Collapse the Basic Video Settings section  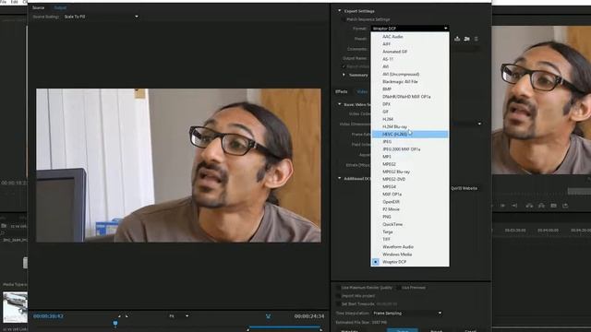point(339,104)
